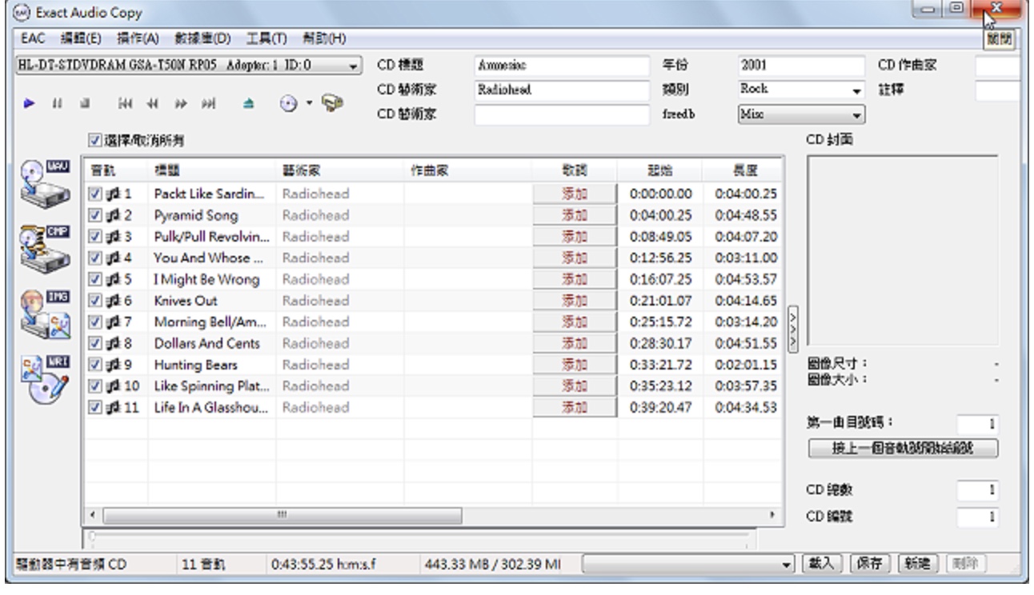Screen dimensions: 1034x595
Task: Uncheck track 6 Knives Out checkbox
Action: (95, 301)
